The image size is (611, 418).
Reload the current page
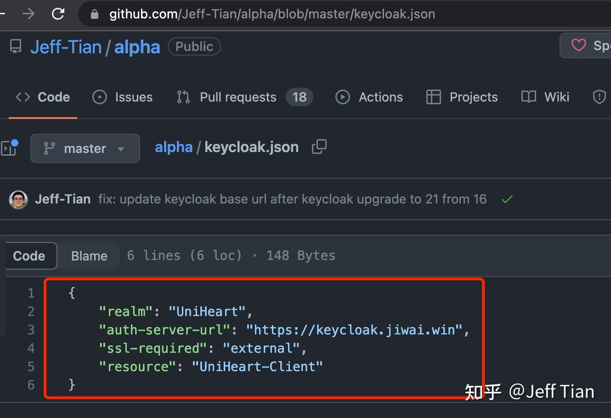click(58, 14)
